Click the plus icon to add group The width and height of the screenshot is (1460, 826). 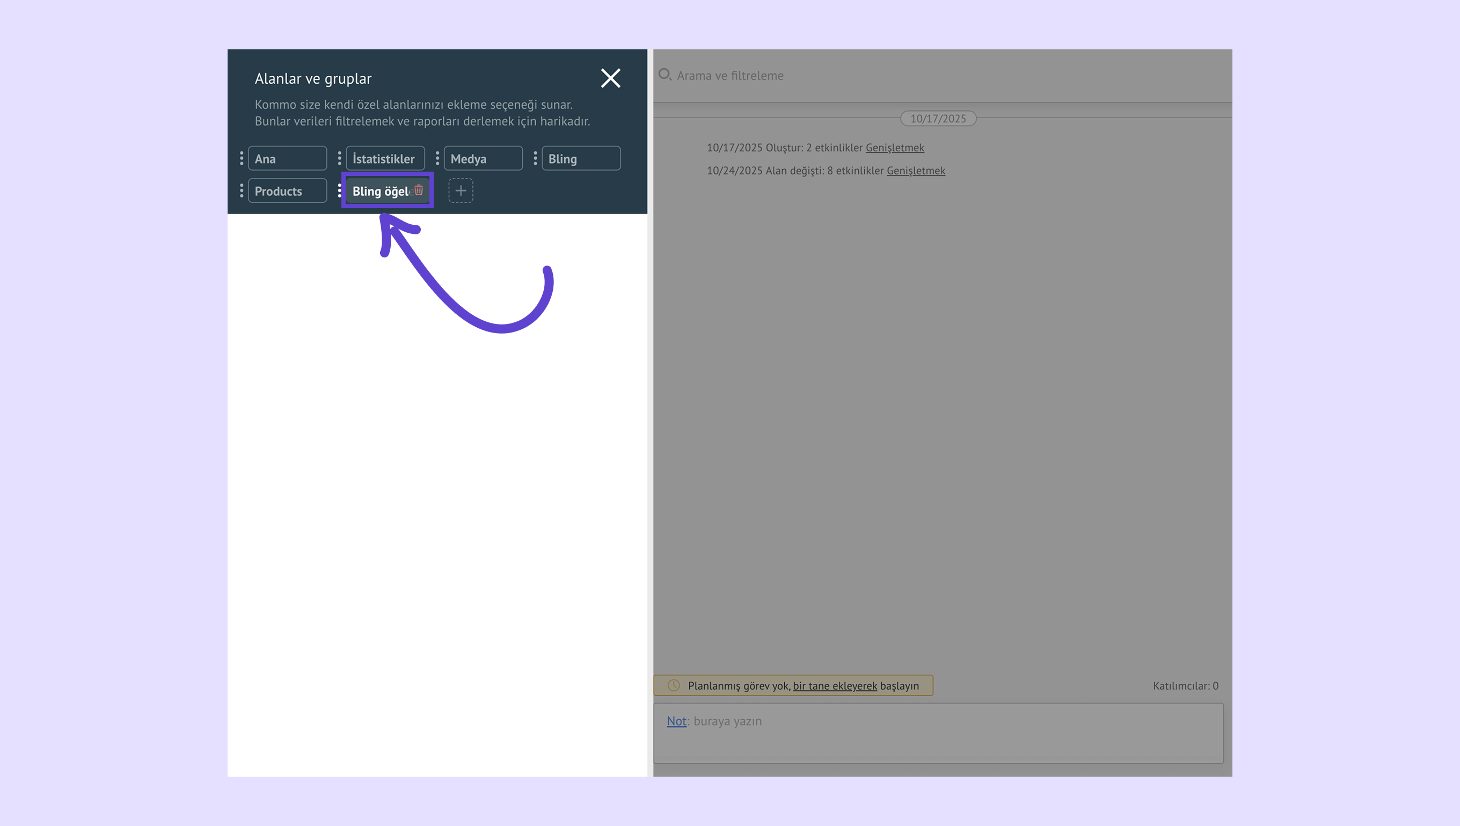461,190
